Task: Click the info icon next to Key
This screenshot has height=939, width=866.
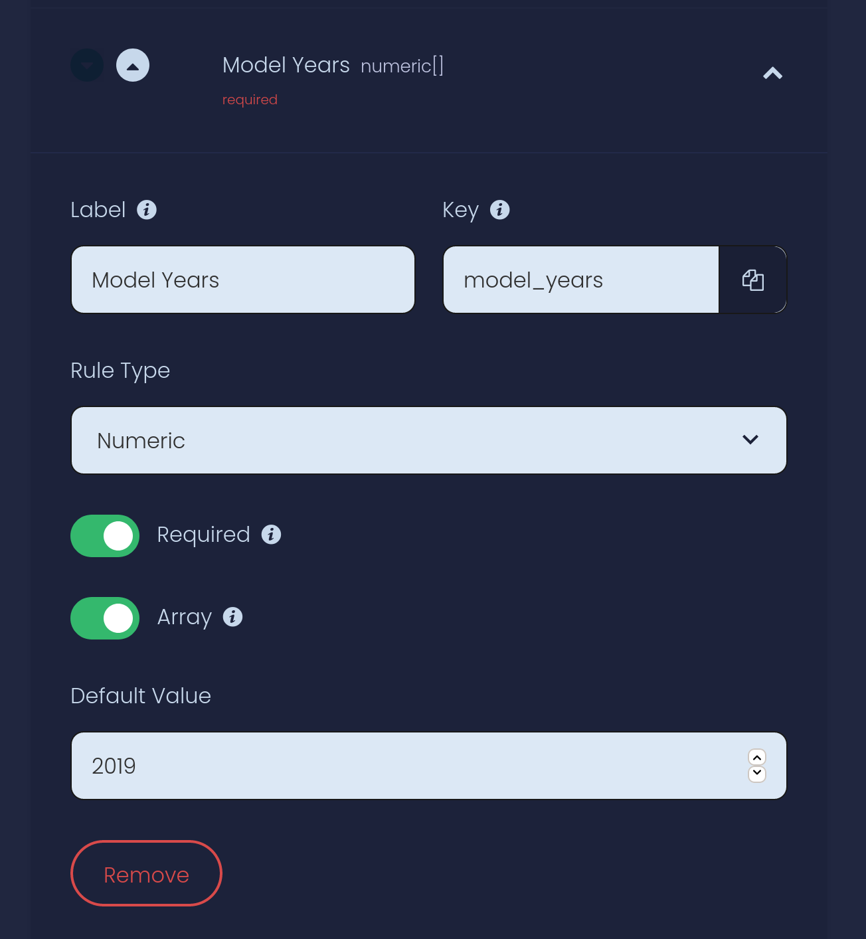Action: coord(500,210)
